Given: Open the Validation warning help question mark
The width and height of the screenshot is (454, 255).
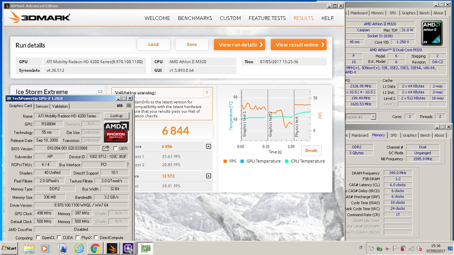Looking at the screenshot, I should (x=207, y=93).
